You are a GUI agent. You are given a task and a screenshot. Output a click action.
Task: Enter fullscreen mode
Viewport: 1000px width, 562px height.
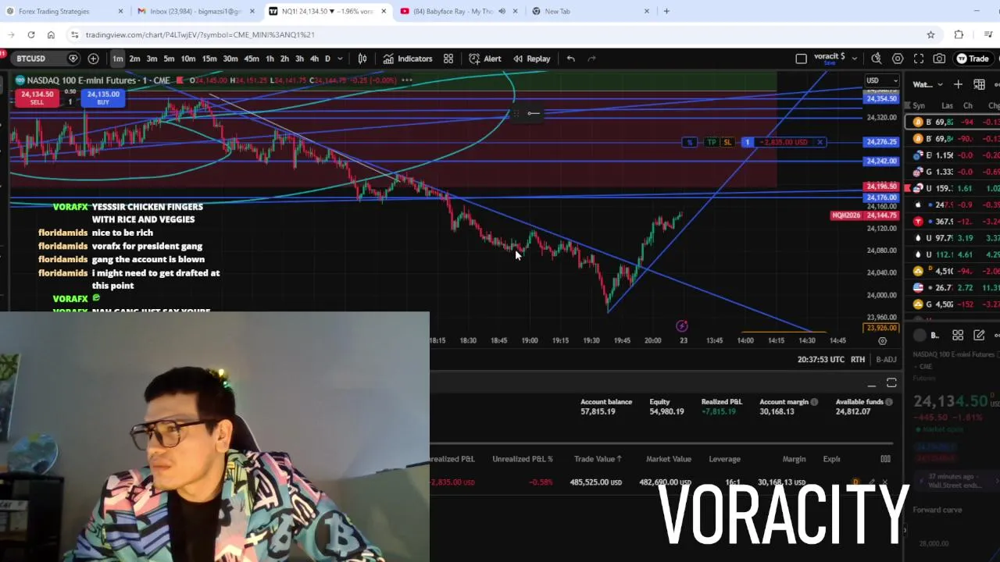(919, 59)
